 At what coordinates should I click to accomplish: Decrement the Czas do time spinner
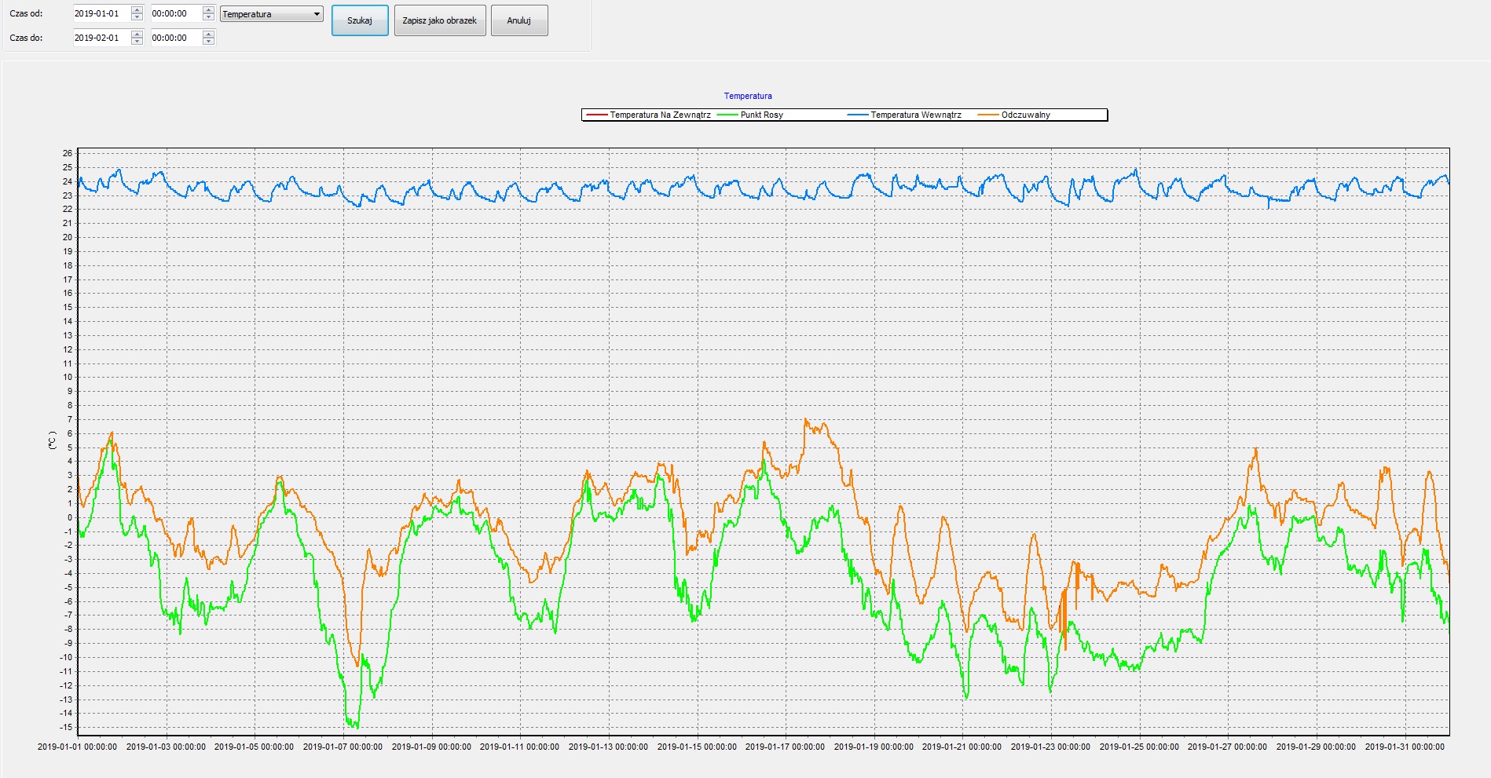click(208, 42)
